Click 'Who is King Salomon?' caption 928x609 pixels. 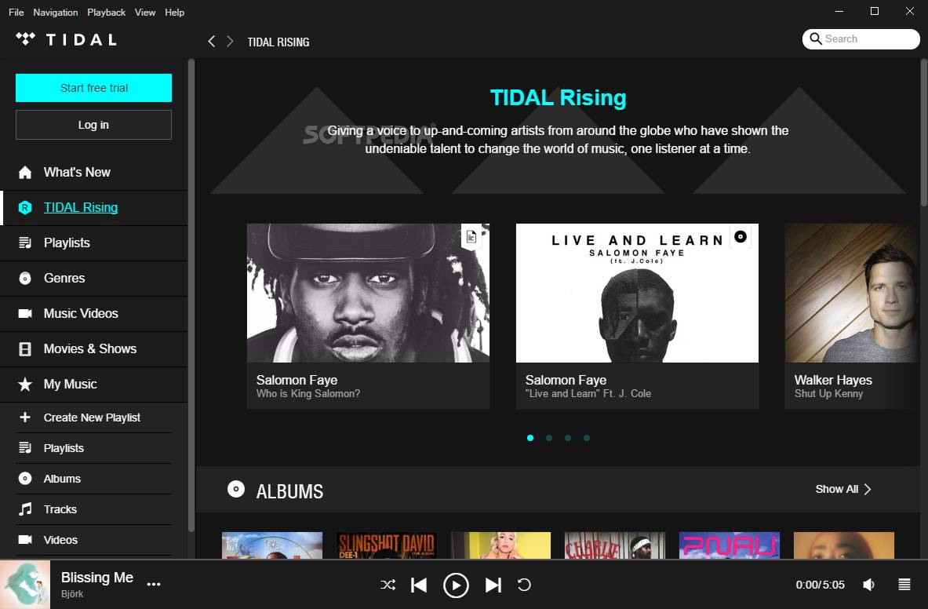tap(308, 393)
